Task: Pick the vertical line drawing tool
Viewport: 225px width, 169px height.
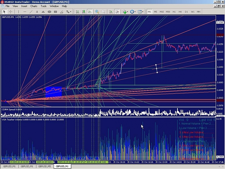Action: tap(18, 12)
